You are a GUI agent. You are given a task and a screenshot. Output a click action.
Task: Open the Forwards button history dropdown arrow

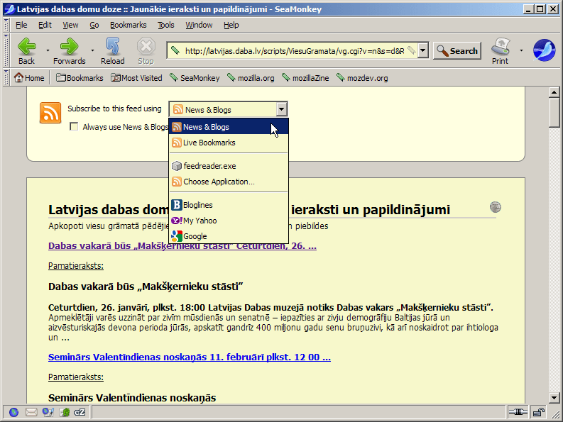(92, 50)
